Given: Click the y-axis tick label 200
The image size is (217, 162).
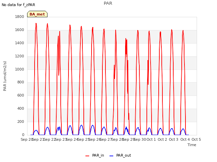Looking at the screenshot, I should (x=21, y=122).
